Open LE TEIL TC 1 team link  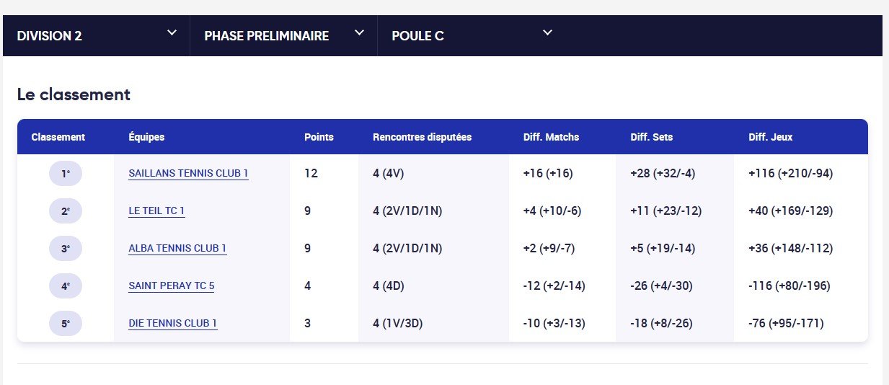click(156, 211)
